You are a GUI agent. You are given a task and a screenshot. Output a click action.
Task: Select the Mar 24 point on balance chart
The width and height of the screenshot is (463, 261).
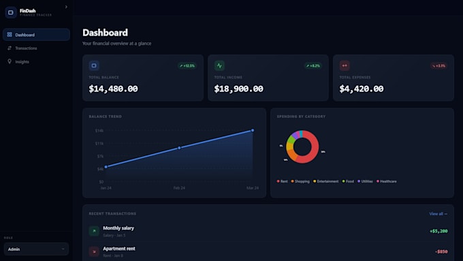(x=253, y=130)
